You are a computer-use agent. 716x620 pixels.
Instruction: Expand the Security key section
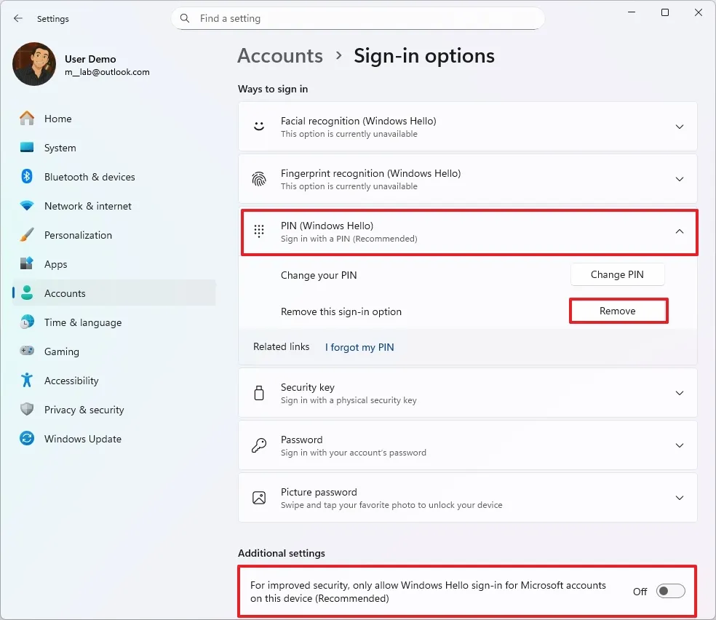679,393
